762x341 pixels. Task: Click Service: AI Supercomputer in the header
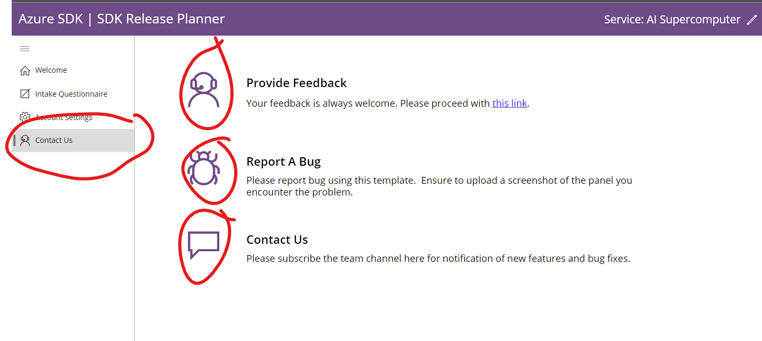pyautogui.click(x=672, y=19)
